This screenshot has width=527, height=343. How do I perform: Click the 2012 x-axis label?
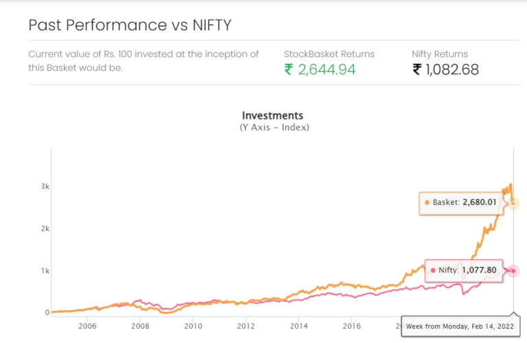pyautogui.click(x=246, y=326)
